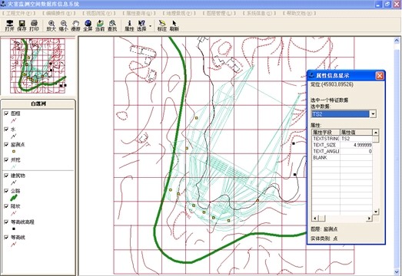Expand the arrow beside the 选择 tool
Image resolution: width=402 pixels, height=276 pixels.
coord(150,26)
